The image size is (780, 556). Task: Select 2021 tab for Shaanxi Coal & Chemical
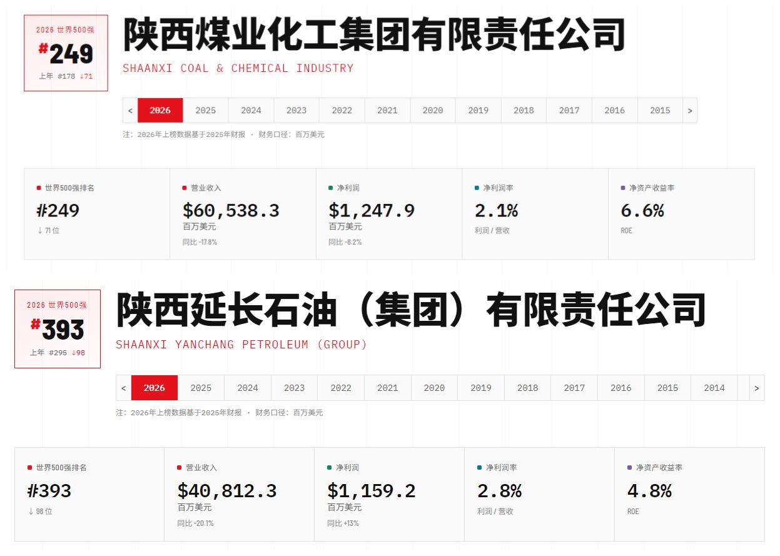387,110
